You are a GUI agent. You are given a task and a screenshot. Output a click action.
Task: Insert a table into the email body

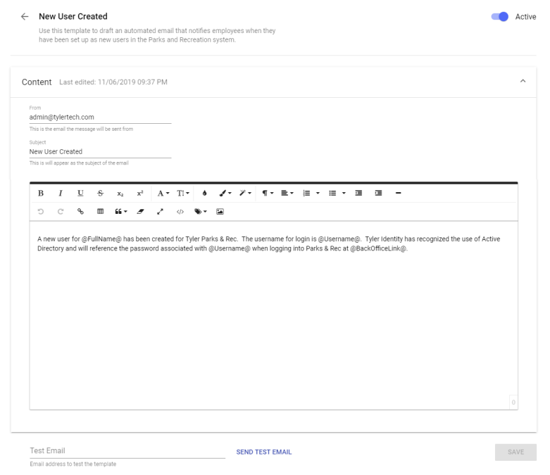tap(100, 211)
